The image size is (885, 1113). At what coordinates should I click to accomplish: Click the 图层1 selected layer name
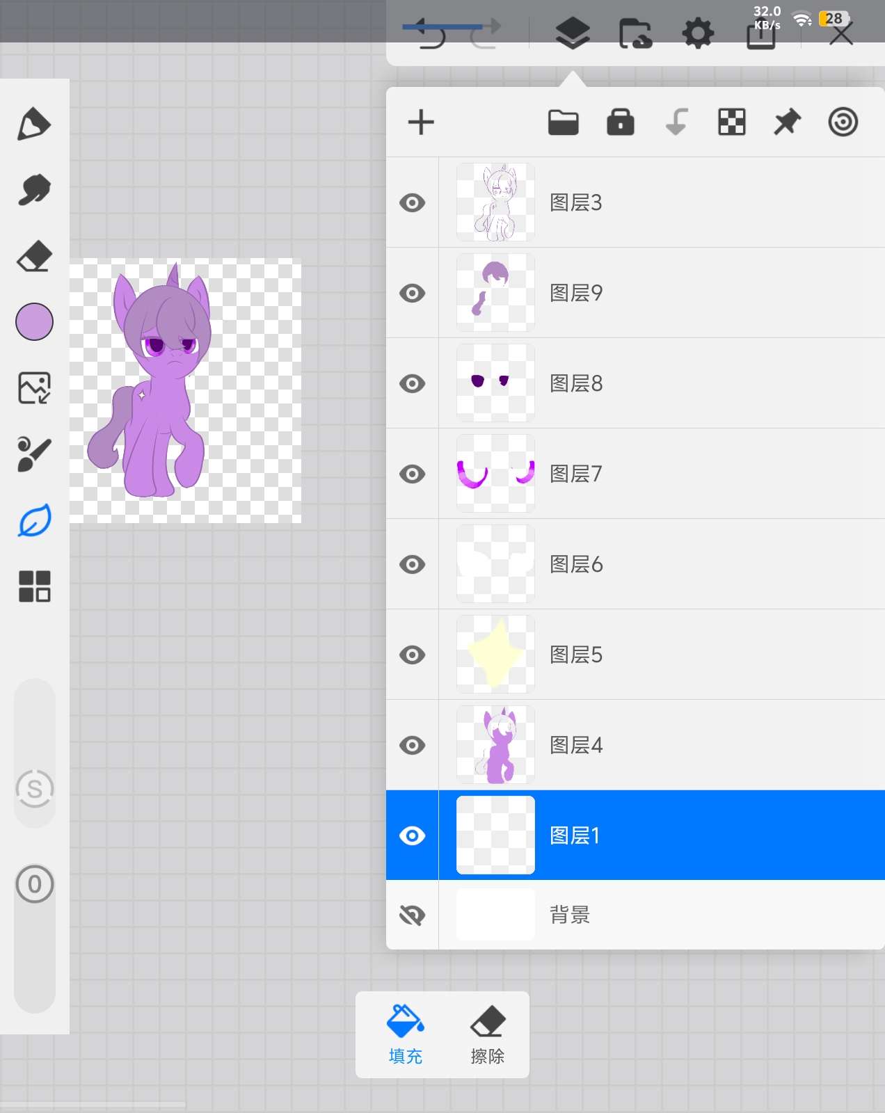coord(575,835)
